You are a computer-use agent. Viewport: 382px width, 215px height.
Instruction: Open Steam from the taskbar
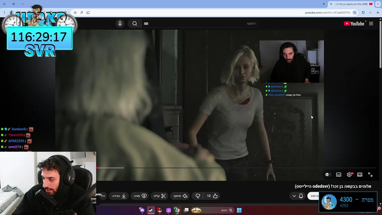click(x=151, y=210)
